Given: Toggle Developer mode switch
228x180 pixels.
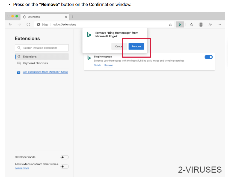Looking at the screenshot, I should 64,157.
